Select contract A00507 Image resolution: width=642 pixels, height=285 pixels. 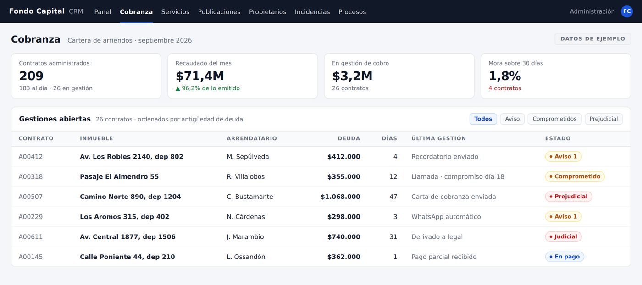point(31,197)
